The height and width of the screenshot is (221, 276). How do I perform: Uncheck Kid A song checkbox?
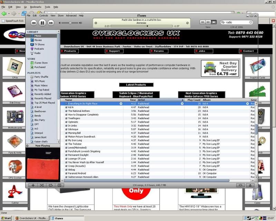(x=66, y=107)
